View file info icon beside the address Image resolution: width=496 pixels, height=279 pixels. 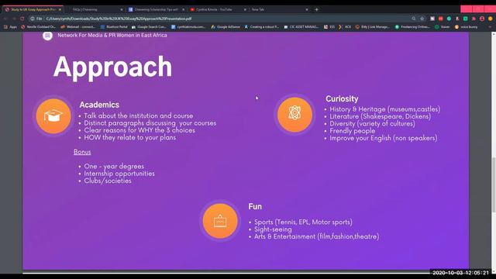[x=33, y=19]
